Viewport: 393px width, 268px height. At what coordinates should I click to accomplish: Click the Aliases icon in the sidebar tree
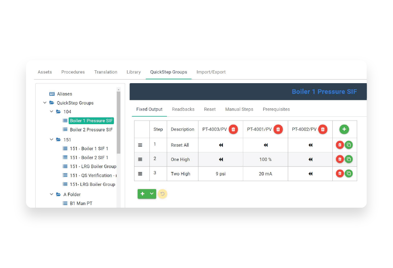tap(52, 94)
